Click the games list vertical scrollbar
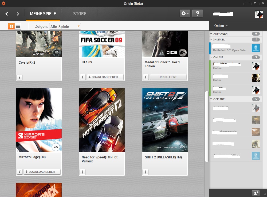Viewport: 267px width, 197px height. tap(207, 126)
